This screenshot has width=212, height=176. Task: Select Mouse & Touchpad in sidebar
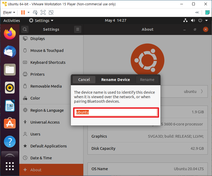51,51
